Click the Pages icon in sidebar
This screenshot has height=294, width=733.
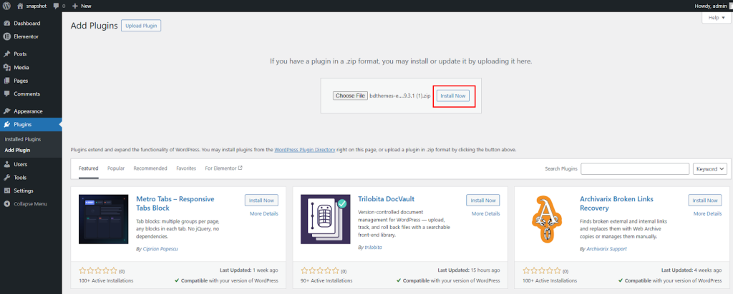pyautogui.click(x=7, y=81)
